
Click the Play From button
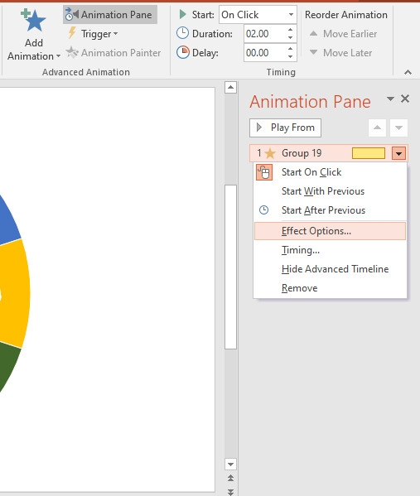pyautogui.click(x=285, y=128)
